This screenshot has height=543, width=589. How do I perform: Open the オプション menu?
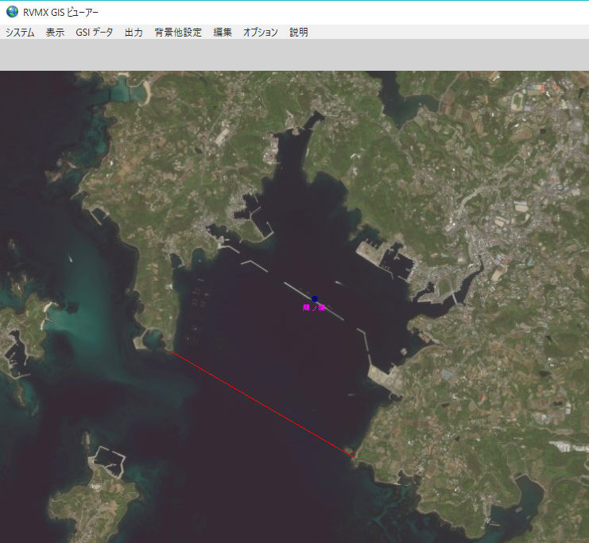tap(261, 33)
